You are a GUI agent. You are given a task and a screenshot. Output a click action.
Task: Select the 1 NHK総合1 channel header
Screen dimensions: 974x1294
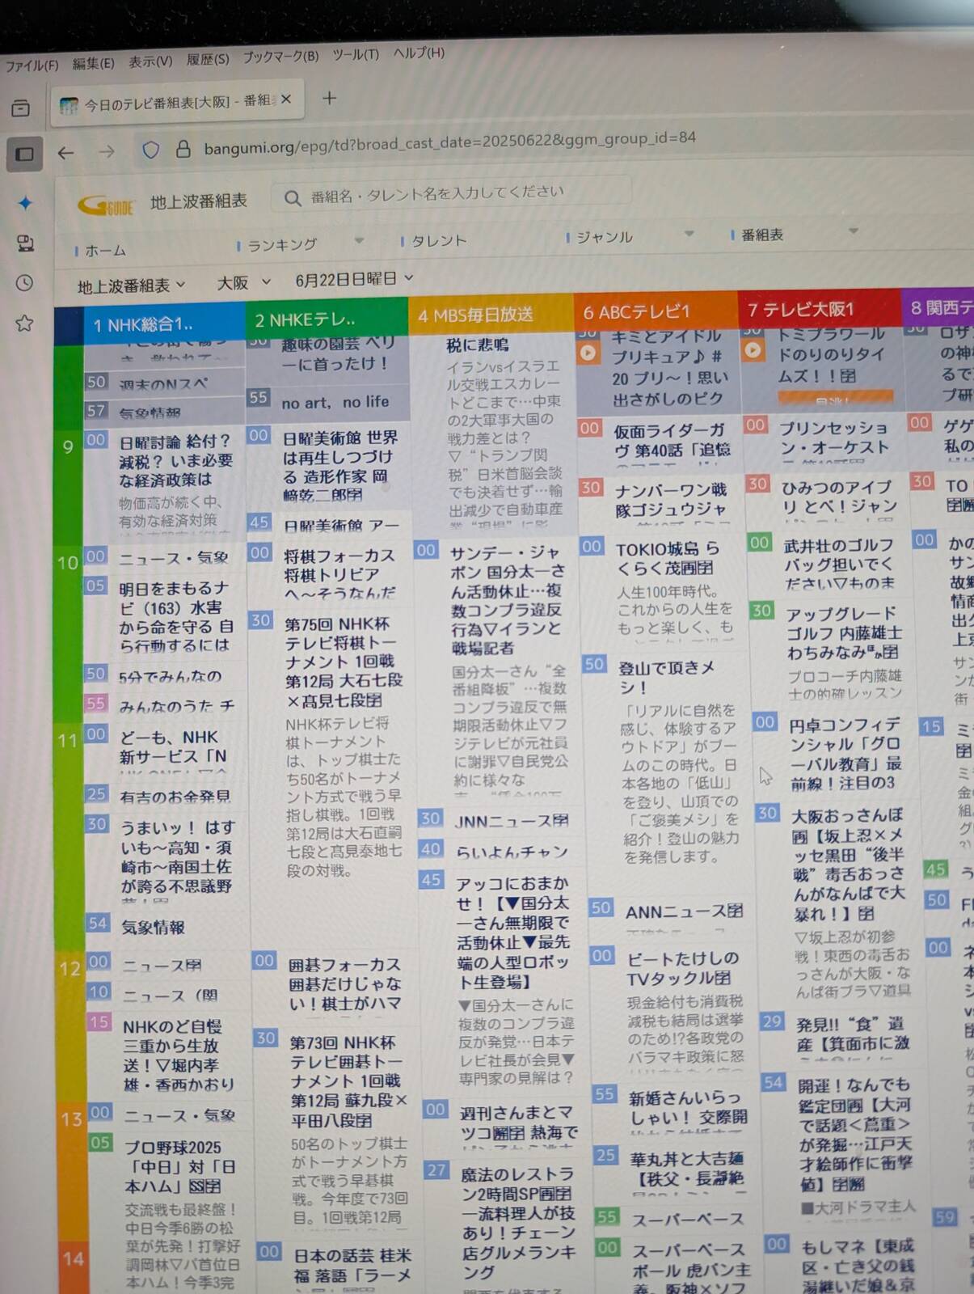pyautogui.click(x=164, y=324)
